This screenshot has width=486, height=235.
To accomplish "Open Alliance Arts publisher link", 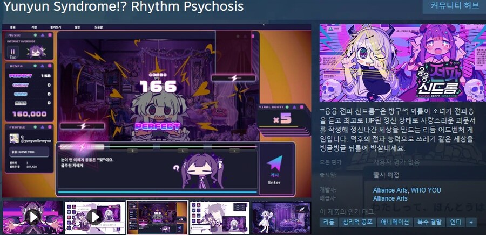I will tap(390, 198).
